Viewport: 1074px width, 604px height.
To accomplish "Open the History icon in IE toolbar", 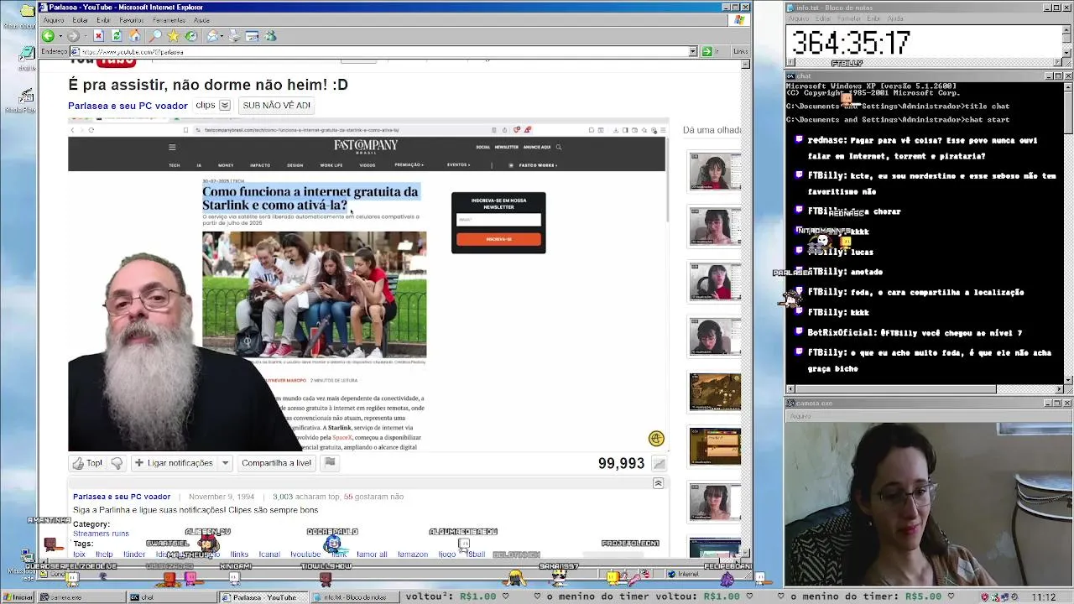I will tap(191, 36).
